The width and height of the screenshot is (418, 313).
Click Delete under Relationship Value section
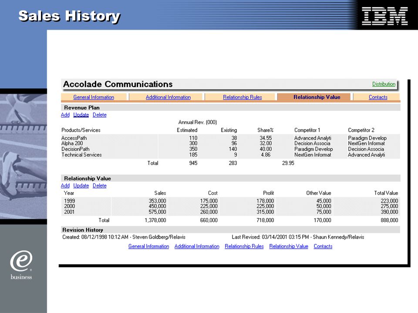(x=99, y=186)
